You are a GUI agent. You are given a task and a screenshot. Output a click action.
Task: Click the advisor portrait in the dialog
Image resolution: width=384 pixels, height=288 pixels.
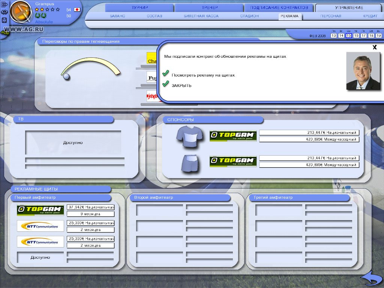click(x=363, y=71)
